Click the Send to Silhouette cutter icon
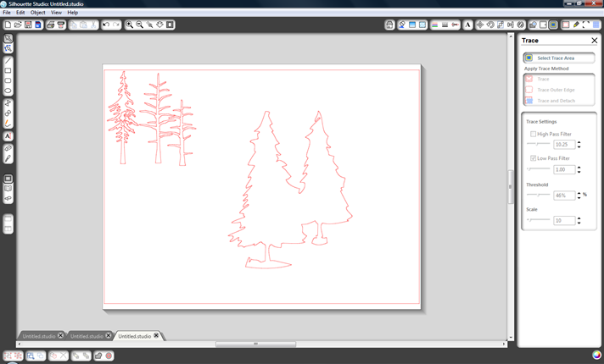Screen dimensions: 604x364 tap(60, 25)
